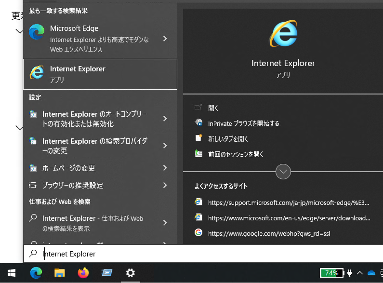Click the よくアクセスするサイト heading
The height and width of the screenshot is (283, 383).
pyautogui.click(x=221, y=186)
